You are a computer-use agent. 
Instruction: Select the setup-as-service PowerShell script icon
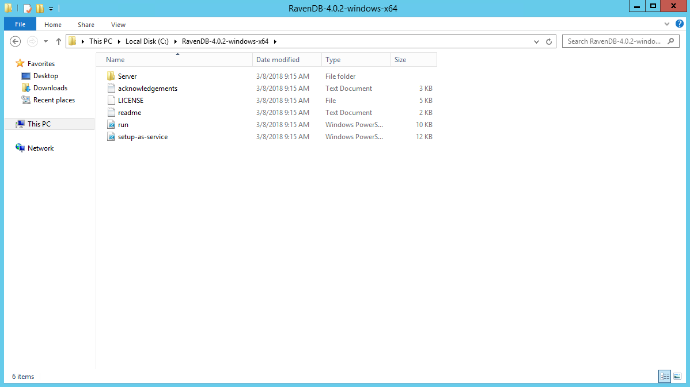click(111, 137)
